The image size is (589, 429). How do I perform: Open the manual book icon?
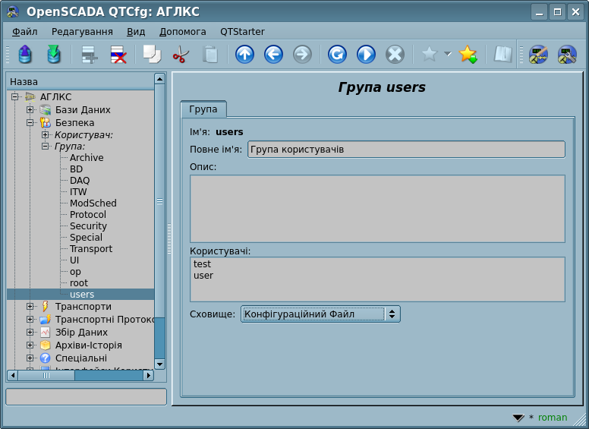point(502,55)
